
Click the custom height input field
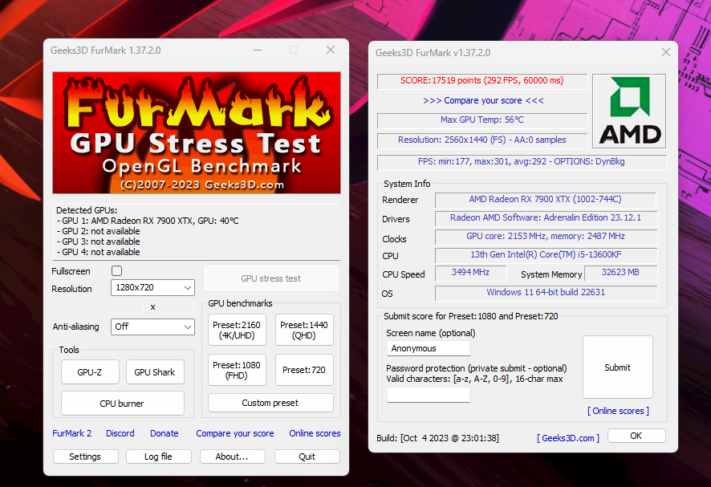[x=178, y=306]
